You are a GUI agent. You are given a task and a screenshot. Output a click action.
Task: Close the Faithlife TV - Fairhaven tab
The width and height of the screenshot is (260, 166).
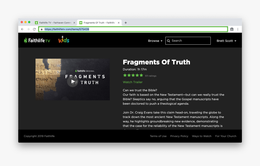tap(74, 23)
